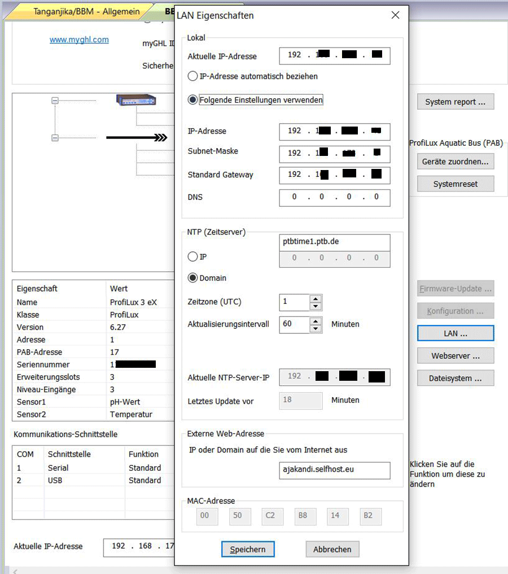
Task: Trigger a Systemreset on the PAB
Action: click(x=456, y=183)
